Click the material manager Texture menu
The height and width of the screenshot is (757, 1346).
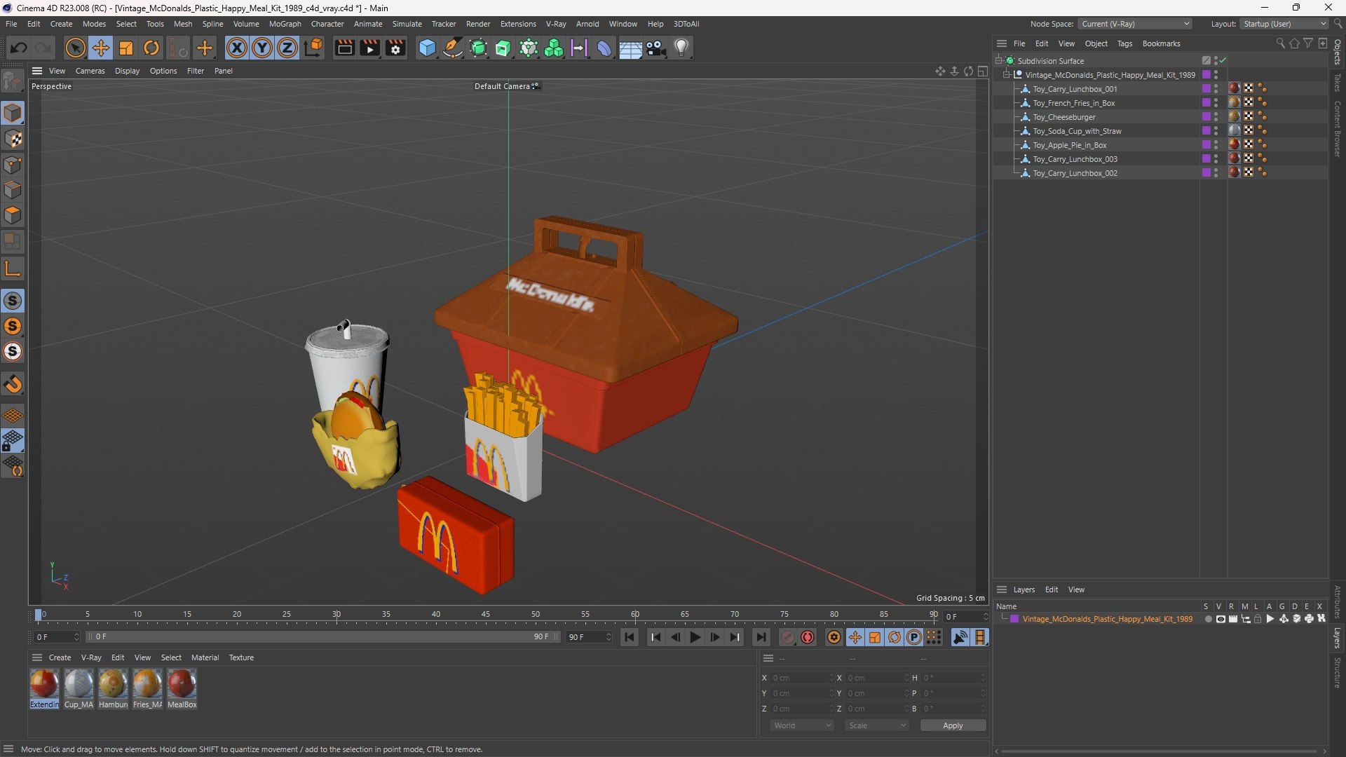coord(241,657)
